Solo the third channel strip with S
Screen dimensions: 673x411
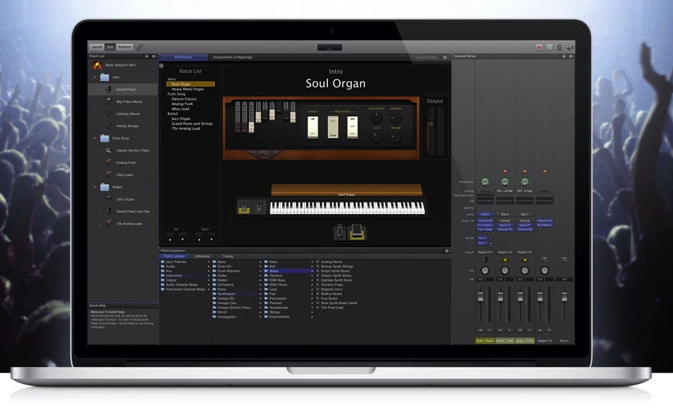tap(530, 330)
